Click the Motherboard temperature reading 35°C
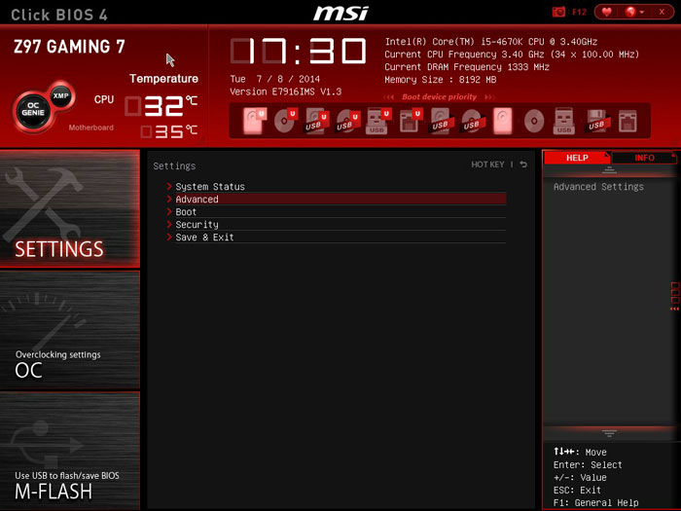This screenshot has height=511, width=681. pyautogui.click(x=169, y=131)
